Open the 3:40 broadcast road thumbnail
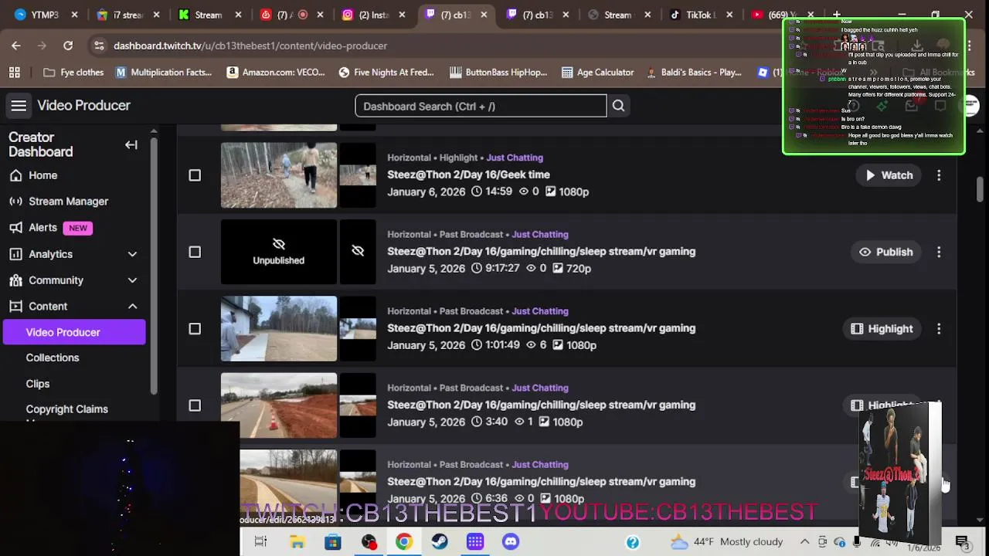Viewport: 989px width, 556px height. (x=279, y=405)
